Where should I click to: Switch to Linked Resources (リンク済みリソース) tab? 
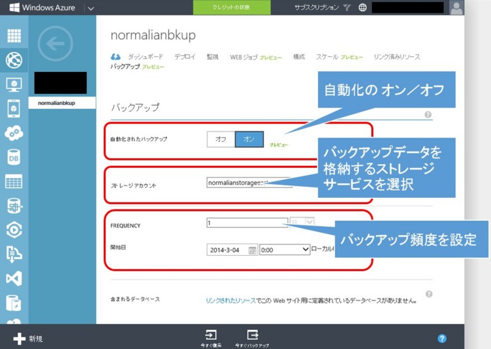coord(396,57)
